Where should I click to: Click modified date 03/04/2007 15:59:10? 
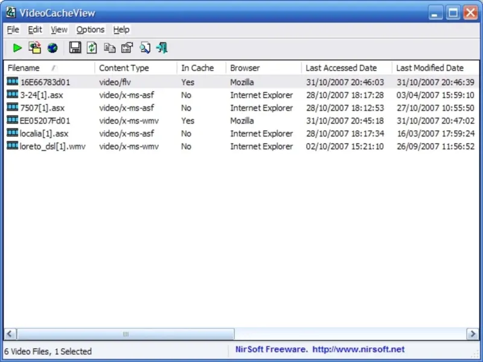coord(435,95)
